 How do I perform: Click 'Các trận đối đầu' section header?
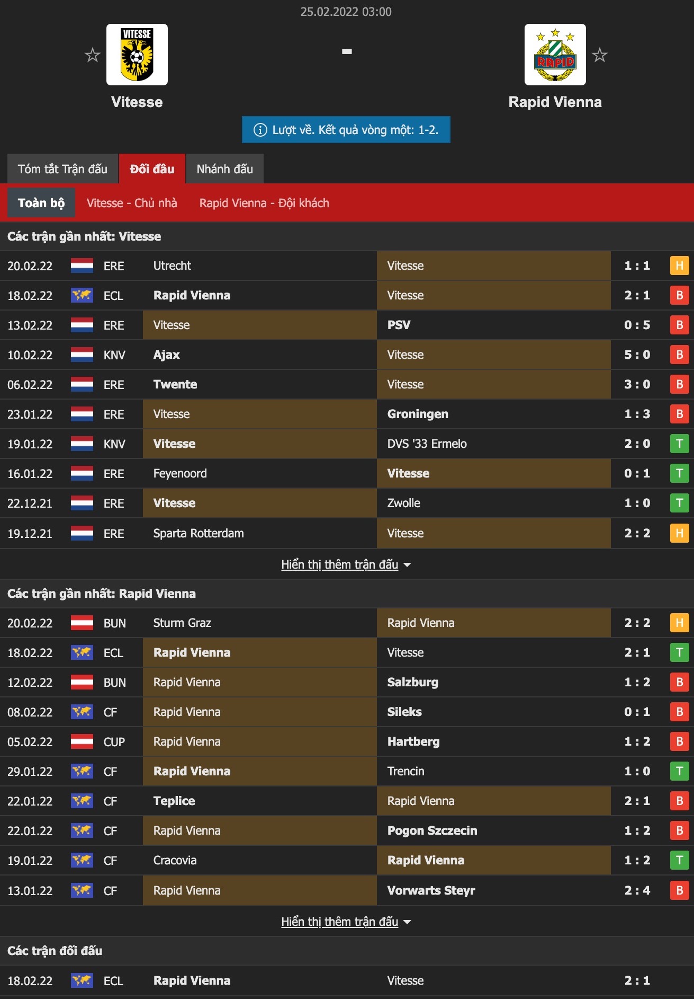(x=55, y=951)
